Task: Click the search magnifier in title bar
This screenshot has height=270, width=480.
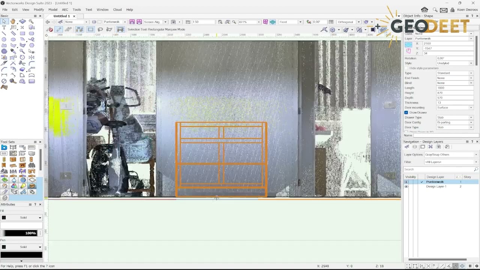Action: pyautogui.click(x=435, y=10)
